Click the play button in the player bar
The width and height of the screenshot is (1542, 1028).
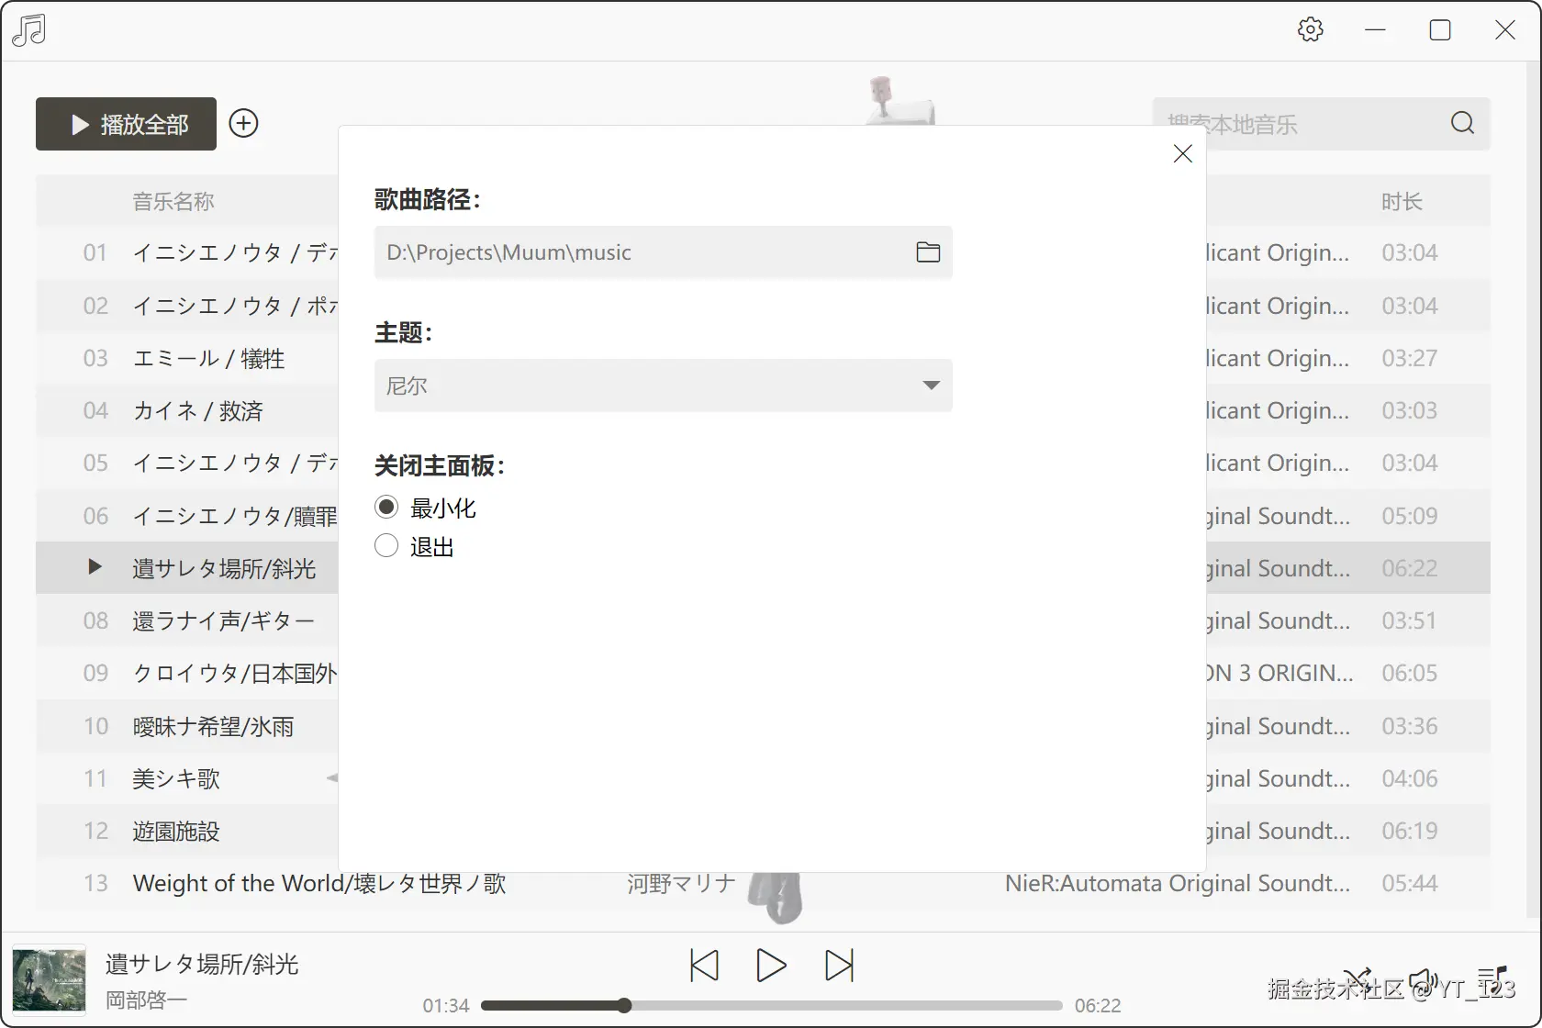click(771, 965)
